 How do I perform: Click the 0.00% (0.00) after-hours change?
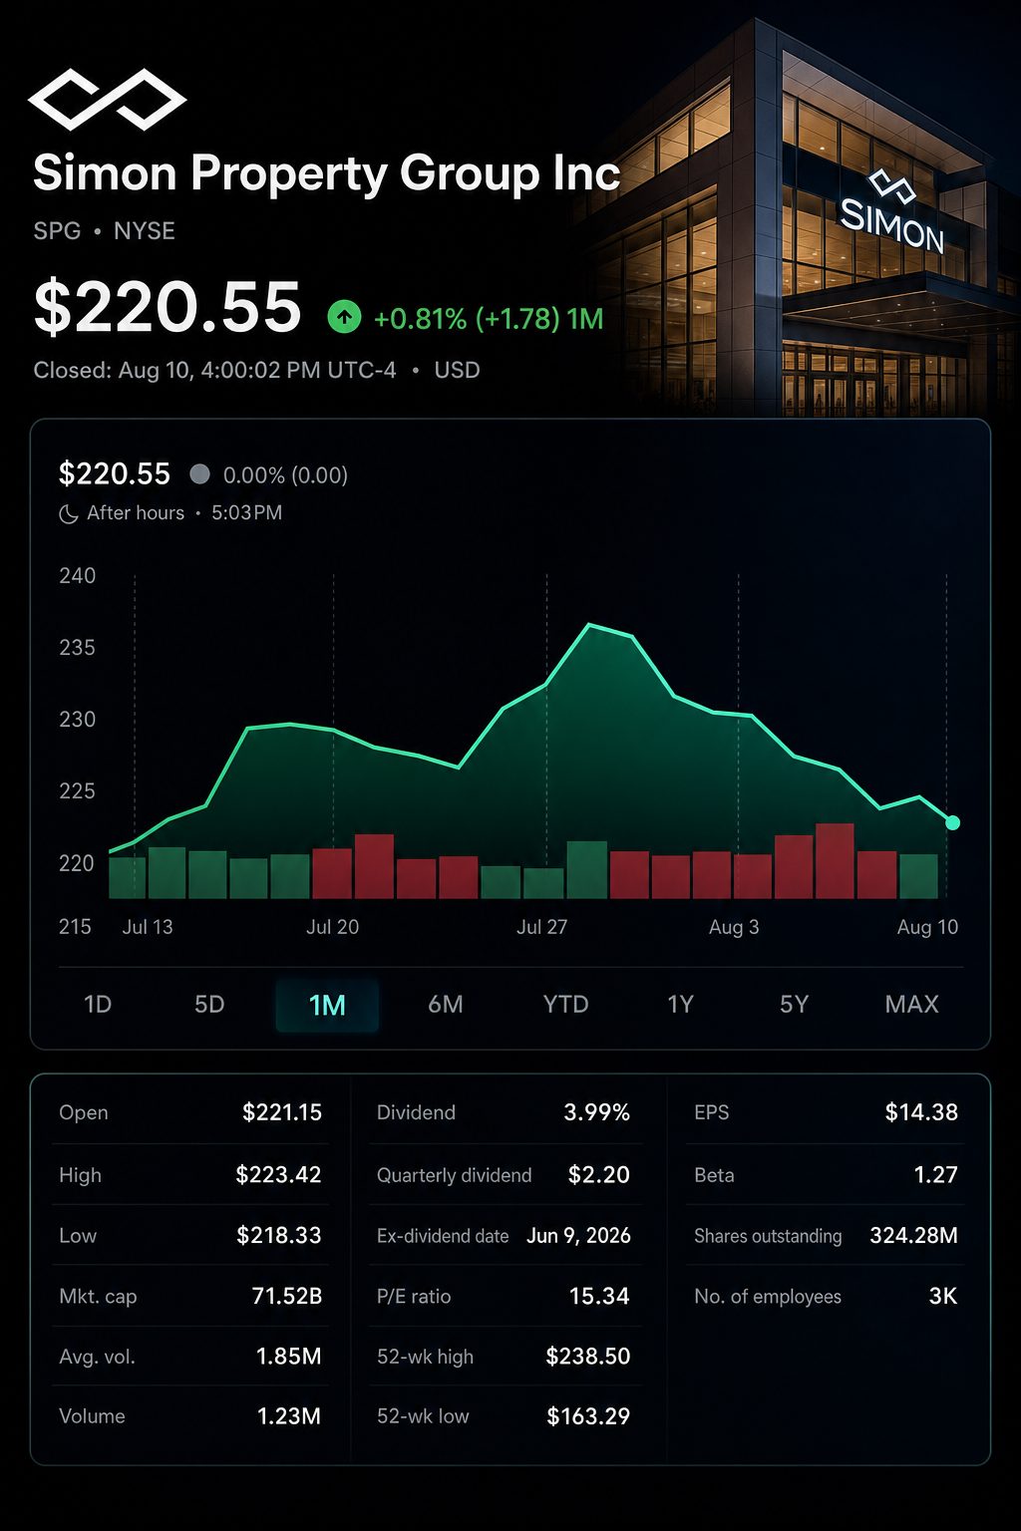(285, 475)
